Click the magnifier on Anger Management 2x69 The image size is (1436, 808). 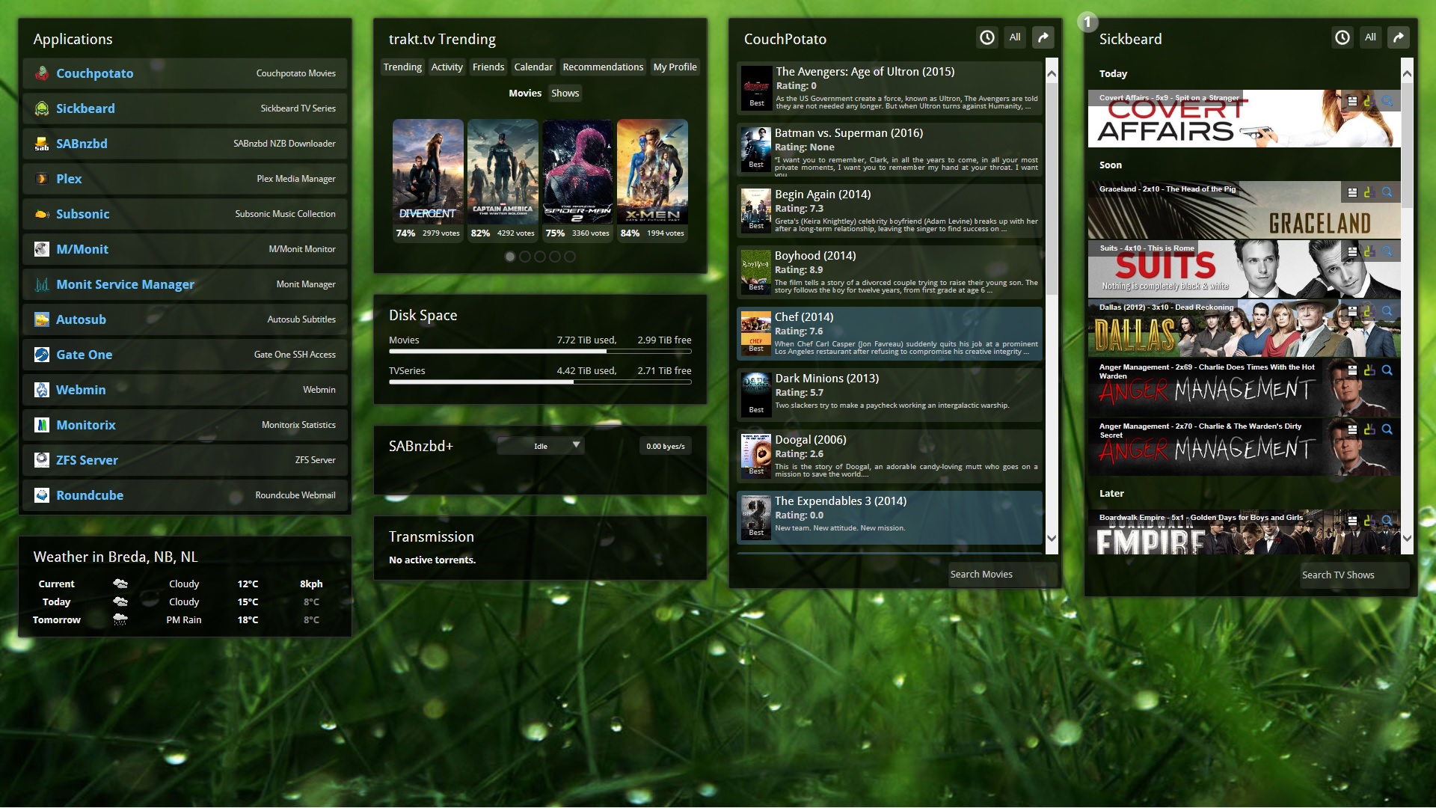(x=1387, y=370)
